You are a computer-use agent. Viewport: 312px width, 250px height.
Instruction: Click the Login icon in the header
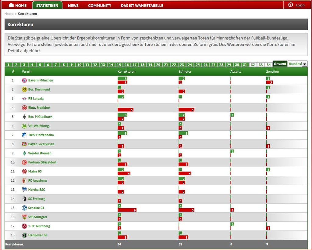(291, 5)
